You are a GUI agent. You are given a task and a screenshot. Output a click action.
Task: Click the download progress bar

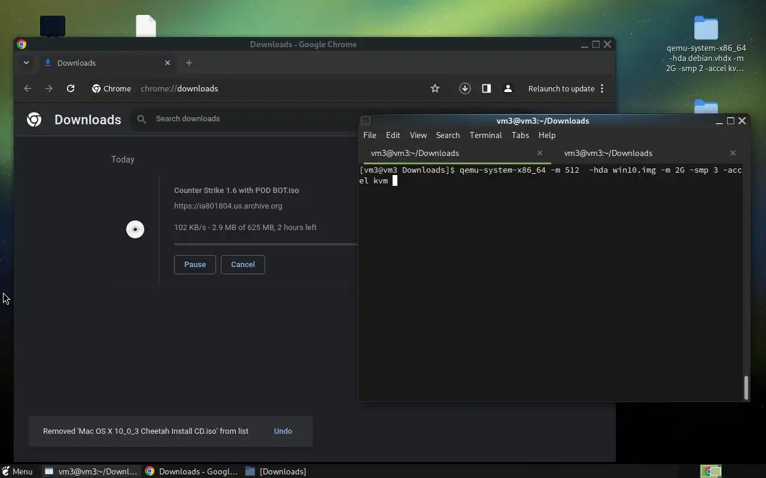click(x=266, y=244)
